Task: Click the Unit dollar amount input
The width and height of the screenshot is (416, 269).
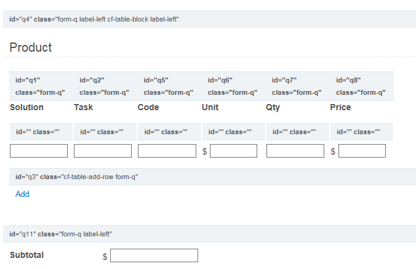Action: [x=233, y=151]
